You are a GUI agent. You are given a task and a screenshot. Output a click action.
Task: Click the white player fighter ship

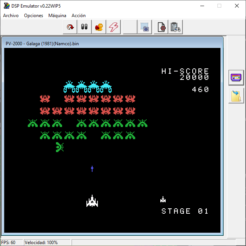click(x=92, y=201)
